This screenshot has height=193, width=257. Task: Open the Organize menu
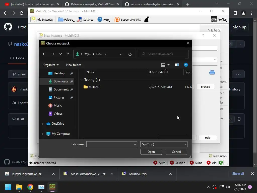[x=51, y=65]
